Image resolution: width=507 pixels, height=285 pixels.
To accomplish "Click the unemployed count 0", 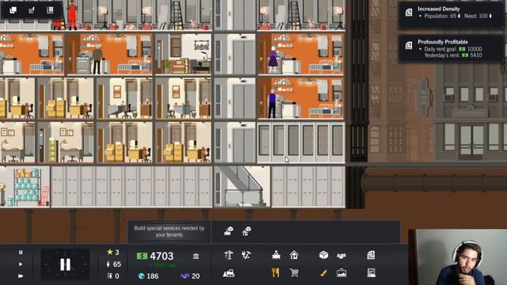I will click(113, 276).
